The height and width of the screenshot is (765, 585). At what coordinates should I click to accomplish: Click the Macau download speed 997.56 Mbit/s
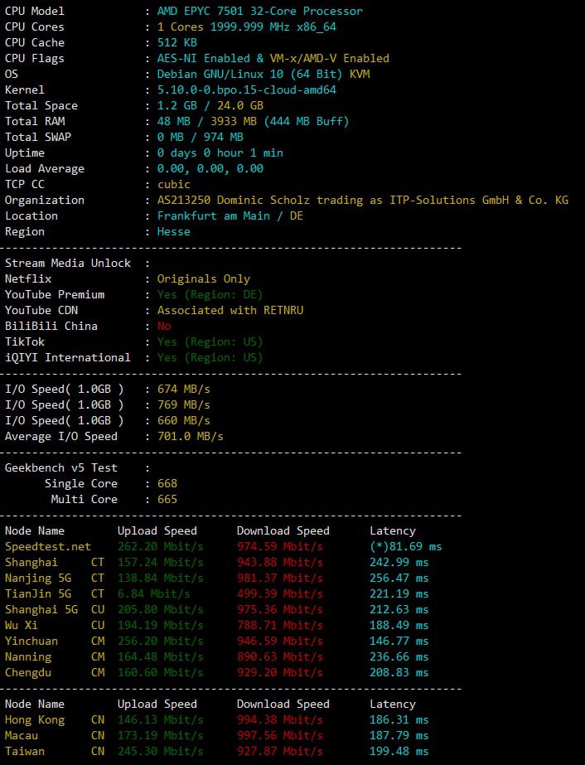279,736
